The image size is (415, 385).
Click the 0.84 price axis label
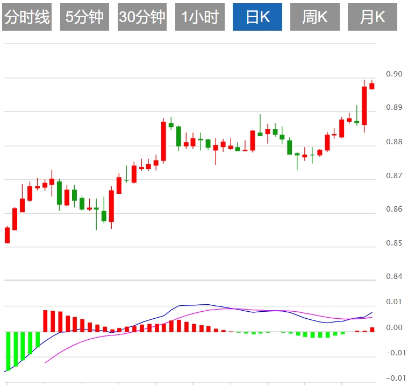coord(394,276)
